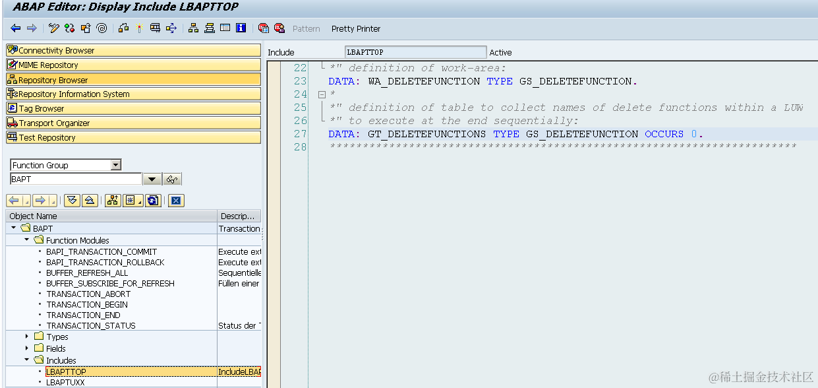Open the Repository Information System tab

pos(133,94)
